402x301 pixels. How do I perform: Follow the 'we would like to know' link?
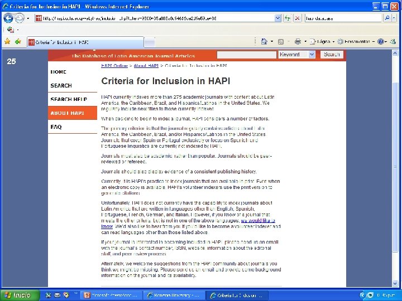(258, 220)
